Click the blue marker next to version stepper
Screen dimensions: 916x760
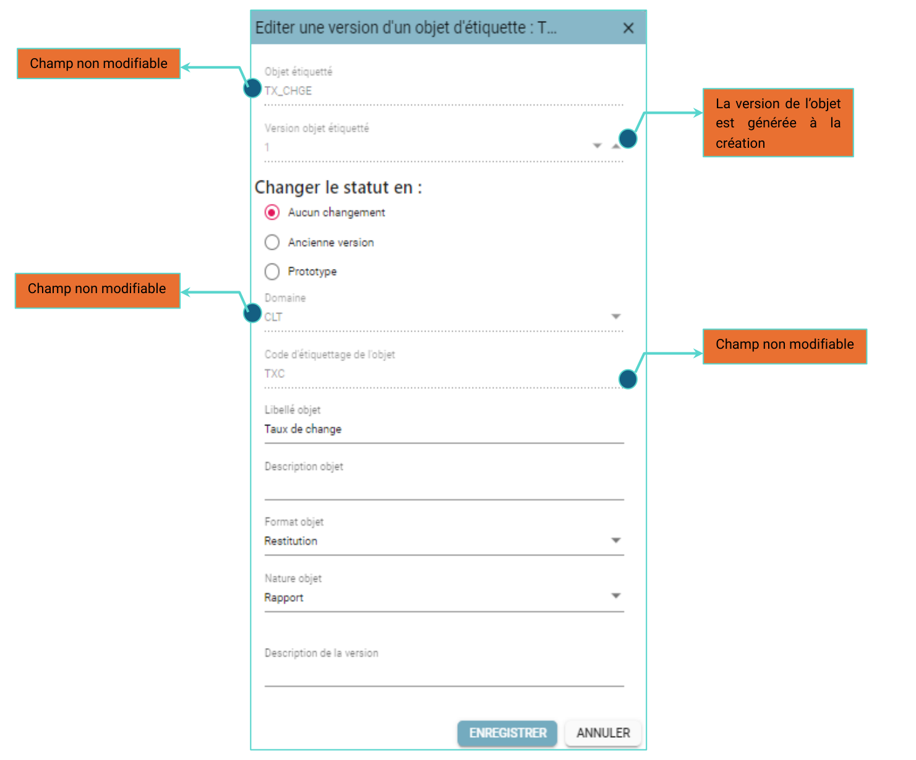click(628, 139)
